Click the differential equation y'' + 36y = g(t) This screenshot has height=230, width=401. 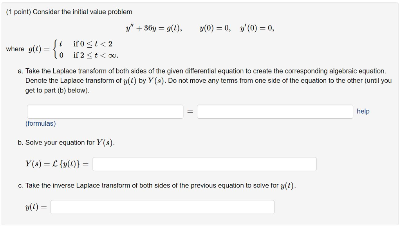pos(153,27)
